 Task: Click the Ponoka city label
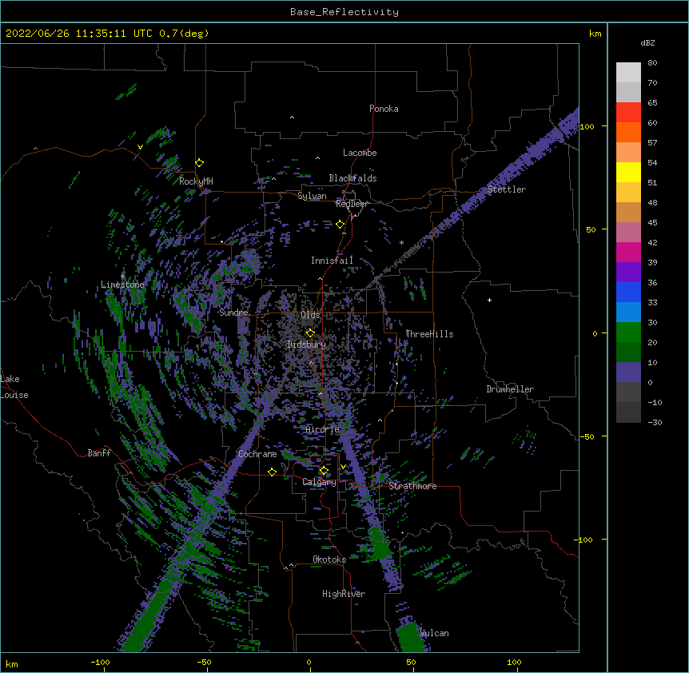384,109
